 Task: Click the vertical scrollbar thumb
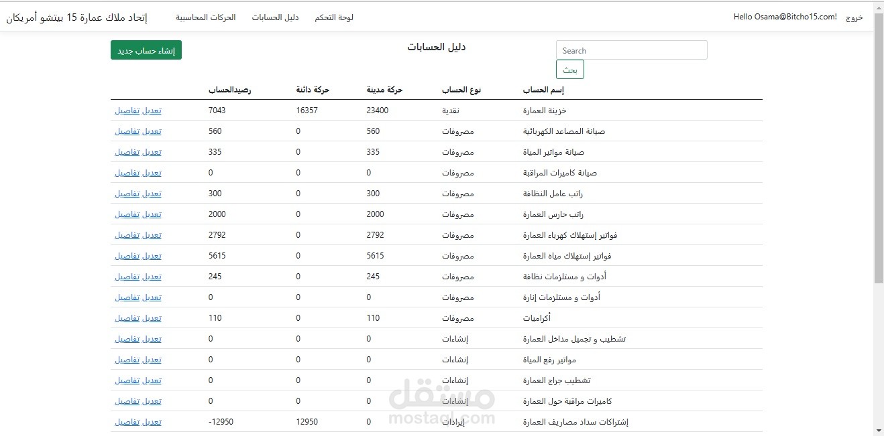879,147
